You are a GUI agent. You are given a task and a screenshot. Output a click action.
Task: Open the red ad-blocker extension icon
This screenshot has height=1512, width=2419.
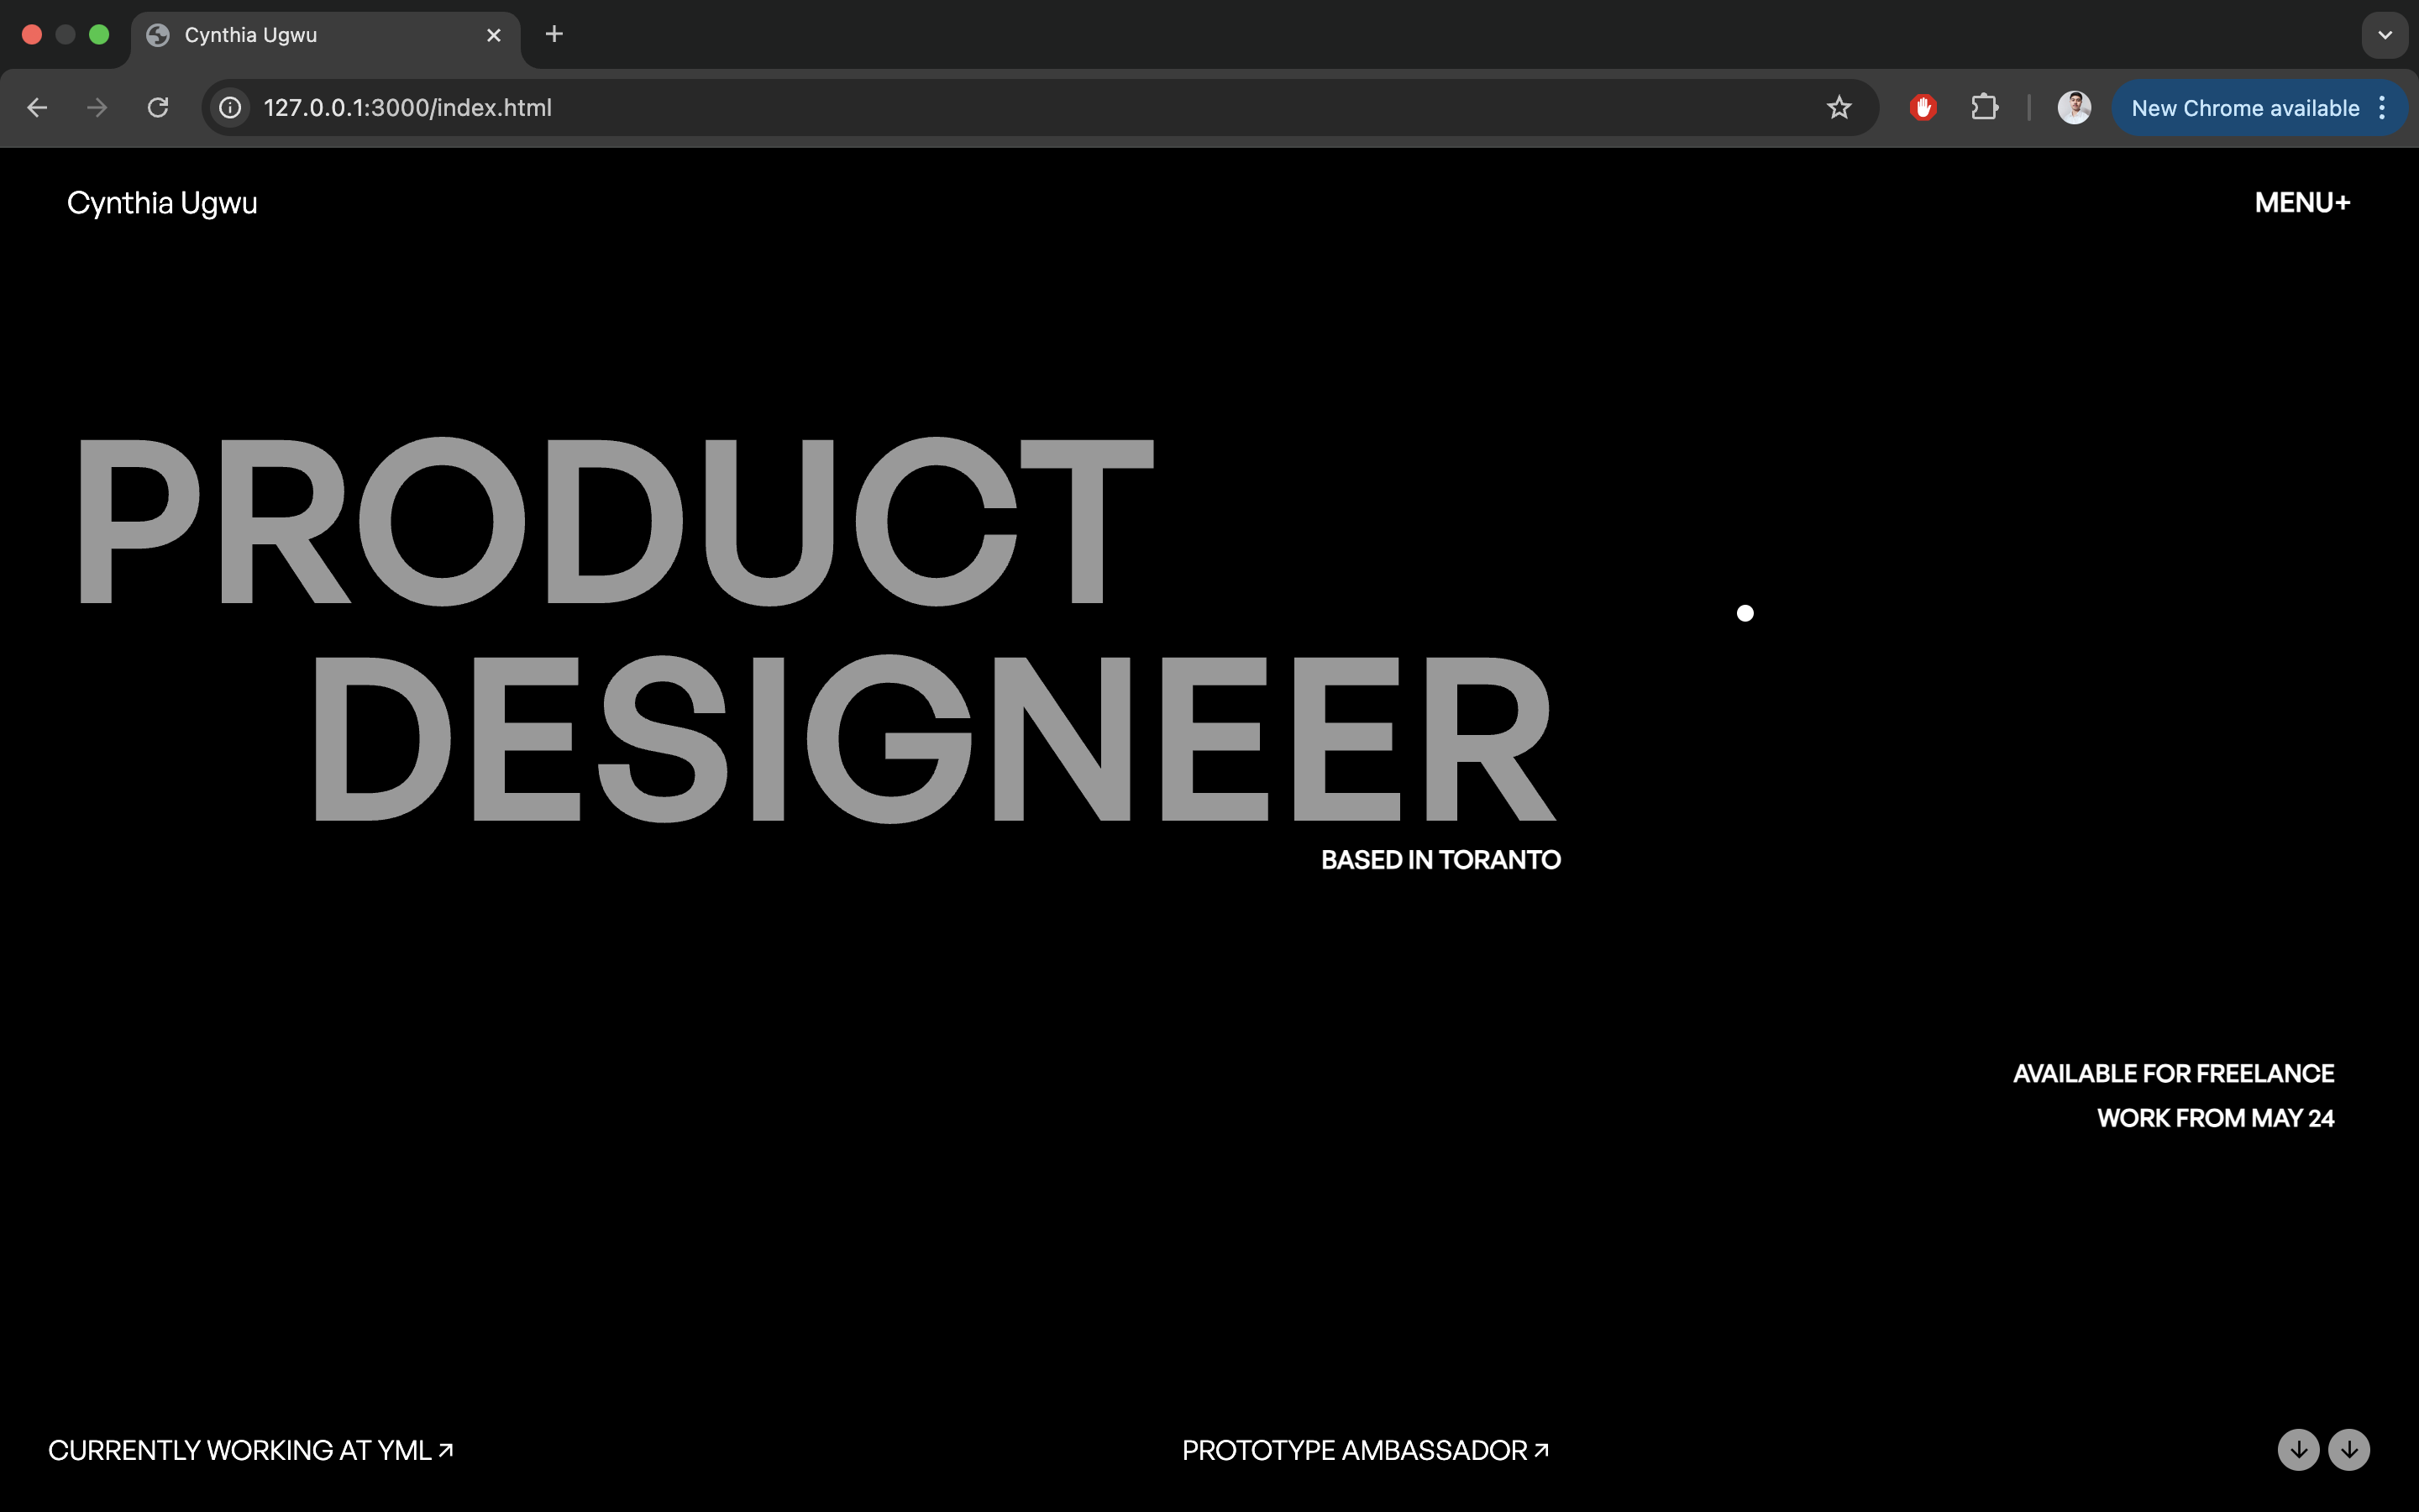(1923, 108)
